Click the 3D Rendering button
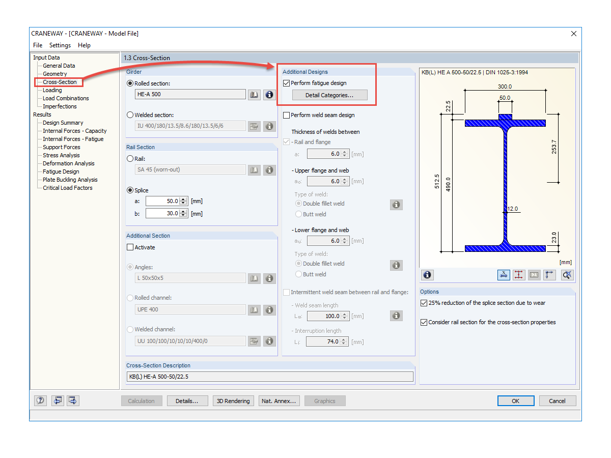The height and width of the screenshot is (458, 611). 233,400
